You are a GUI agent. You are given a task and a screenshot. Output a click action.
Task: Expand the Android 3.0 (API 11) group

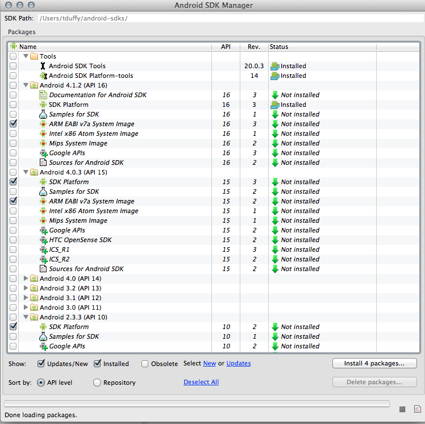[26, 307]
